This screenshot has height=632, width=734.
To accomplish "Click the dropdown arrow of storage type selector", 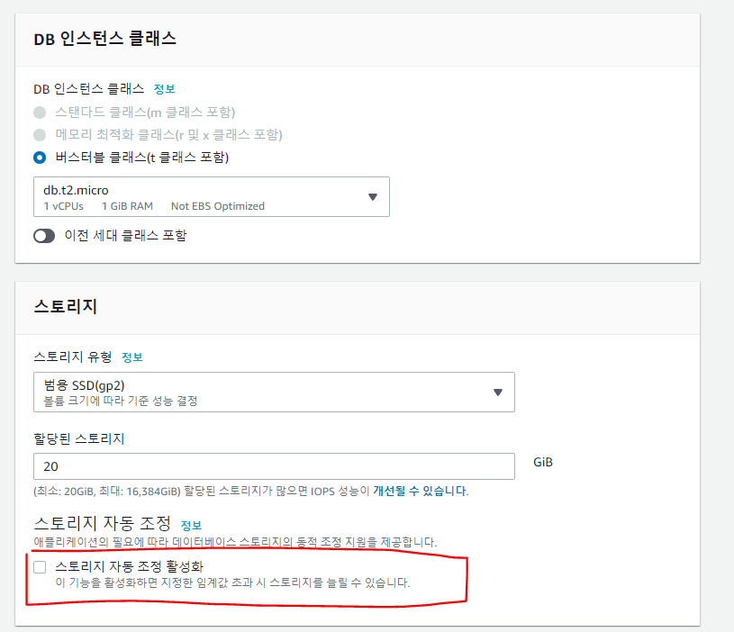I will coord(498,392).
